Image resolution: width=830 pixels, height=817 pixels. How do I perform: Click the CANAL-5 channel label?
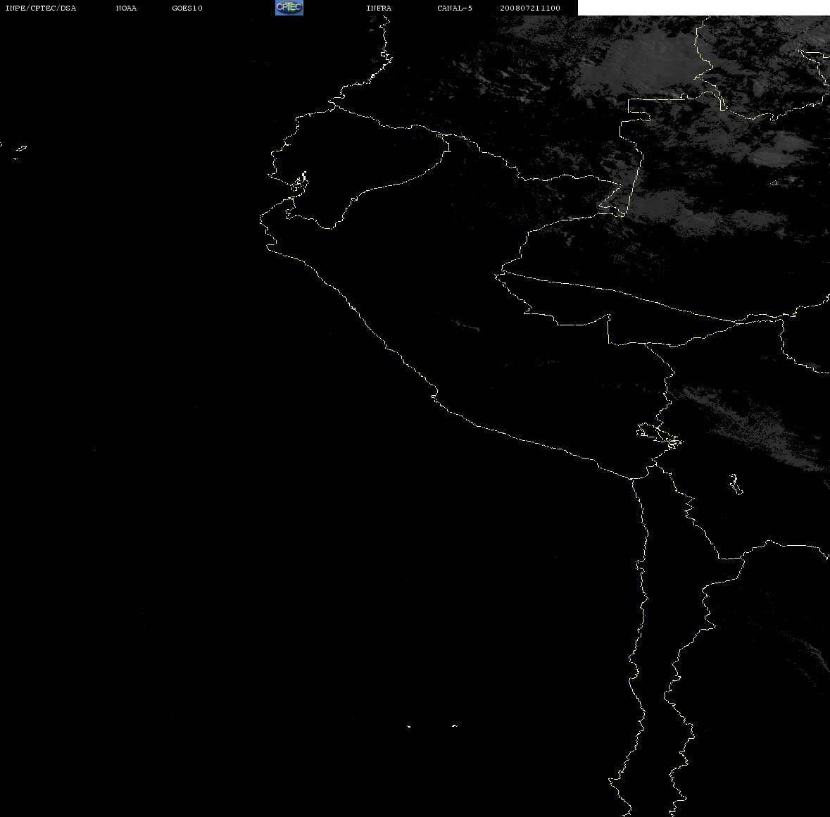pos(455,8)
